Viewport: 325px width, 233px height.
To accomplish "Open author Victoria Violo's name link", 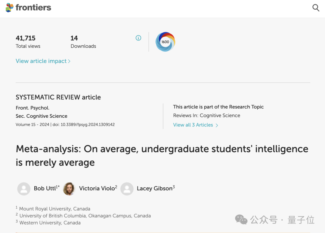I will 97,188.
